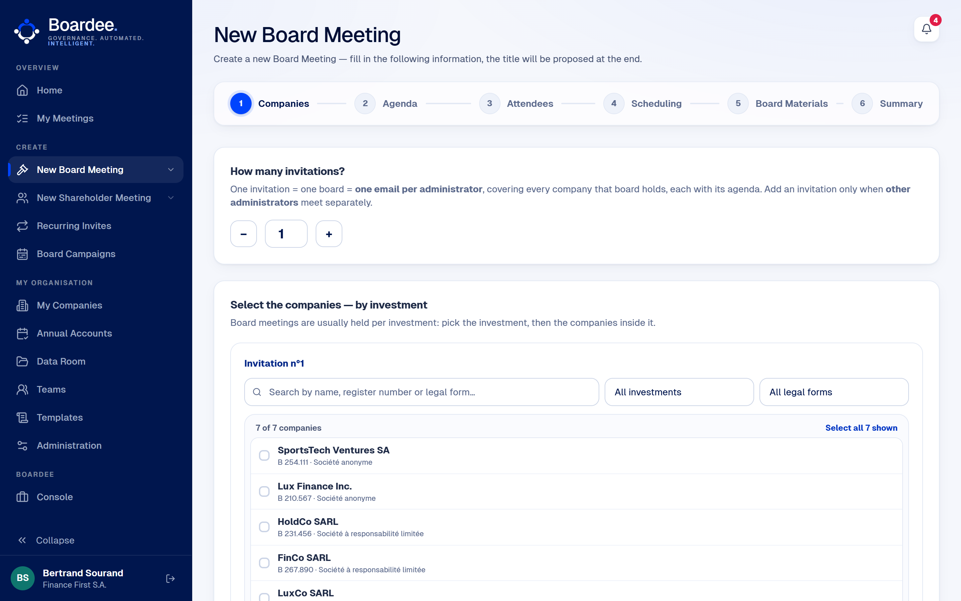
Task: Check the Lux Finance Inc. checkbox
Action: [x=264, y=491]
